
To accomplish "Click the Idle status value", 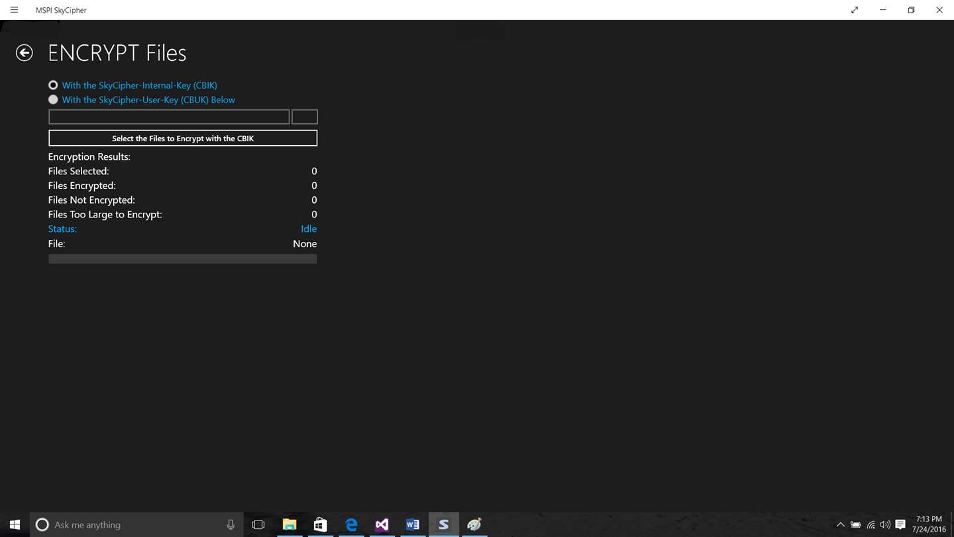I will click(x=309, y=229).
